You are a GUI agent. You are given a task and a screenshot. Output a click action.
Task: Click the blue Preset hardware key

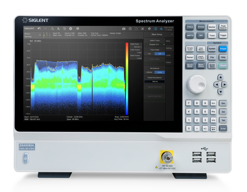[x=223, y=49]
